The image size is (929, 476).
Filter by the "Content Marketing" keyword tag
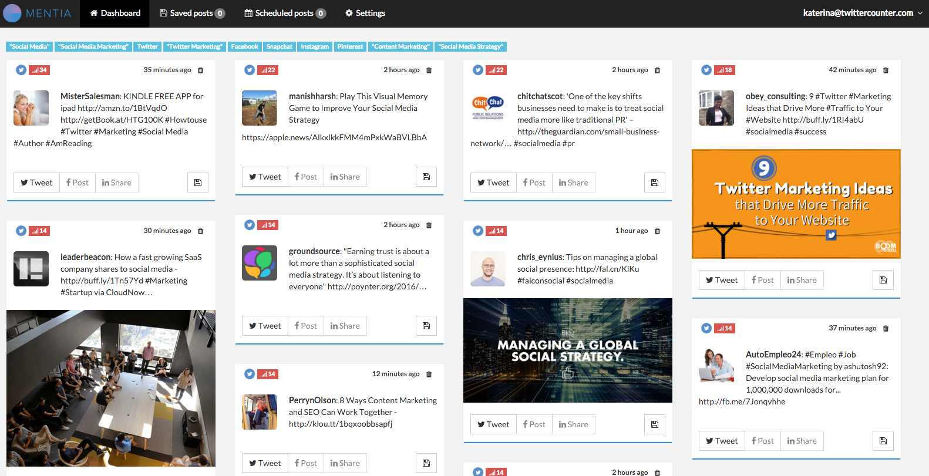click(401, 46)
